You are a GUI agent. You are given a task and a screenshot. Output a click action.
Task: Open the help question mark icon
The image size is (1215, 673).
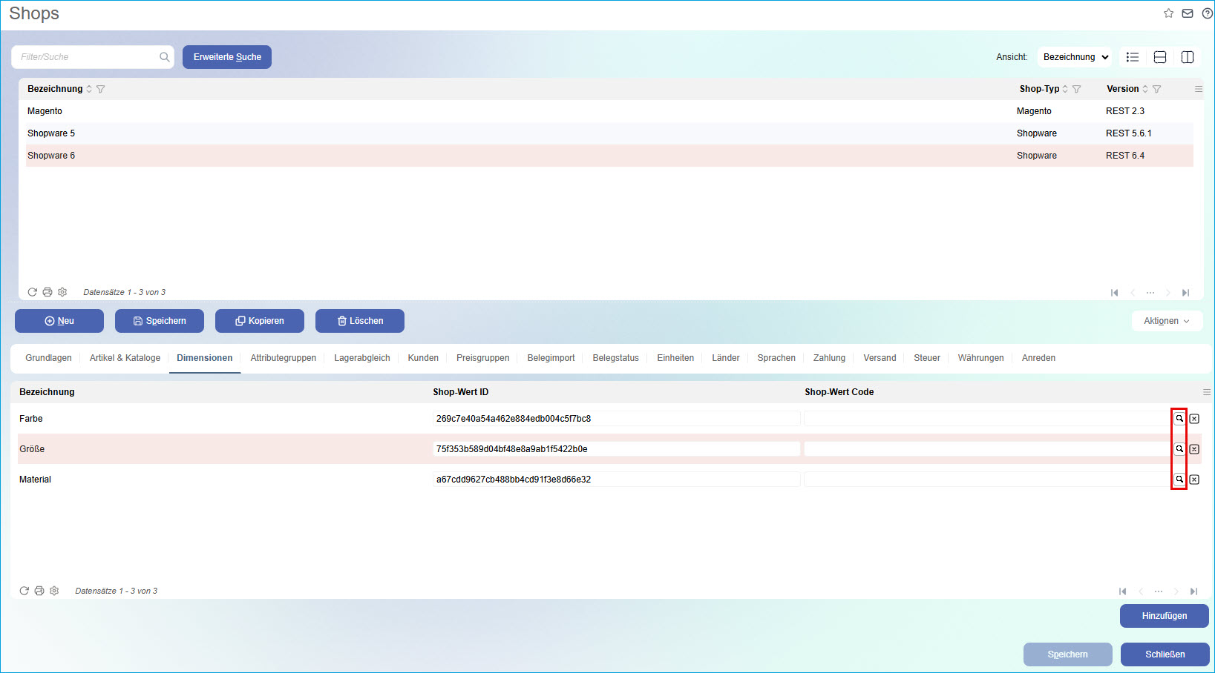click(x=1207, y=13)
